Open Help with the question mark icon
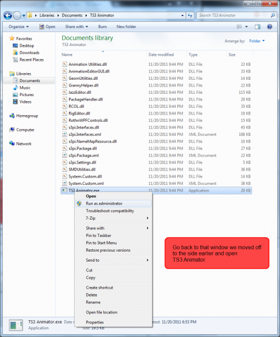280x337 pixels. coord(270,26)
